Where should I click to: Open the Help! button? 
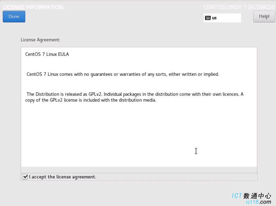(264, 17)
